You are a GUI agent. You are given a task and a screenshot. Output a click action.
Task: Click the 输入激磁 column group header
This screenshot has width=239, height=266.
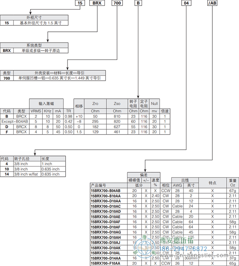tap(46, 103)
